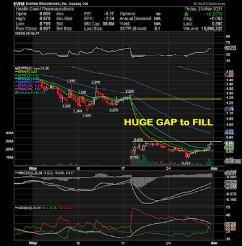Image resolution: width=242 pixels, height=246 pixels.
Task: Click the Friday 28-May-2021 date
Action: tap(203, 9)
